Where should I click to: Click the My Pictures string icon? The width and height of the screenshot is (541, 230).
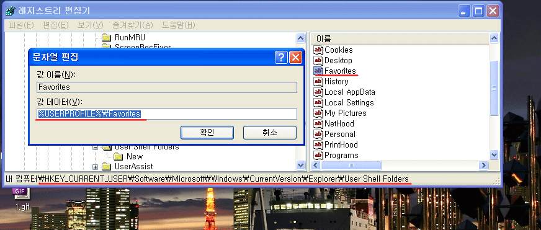point(318,113)
